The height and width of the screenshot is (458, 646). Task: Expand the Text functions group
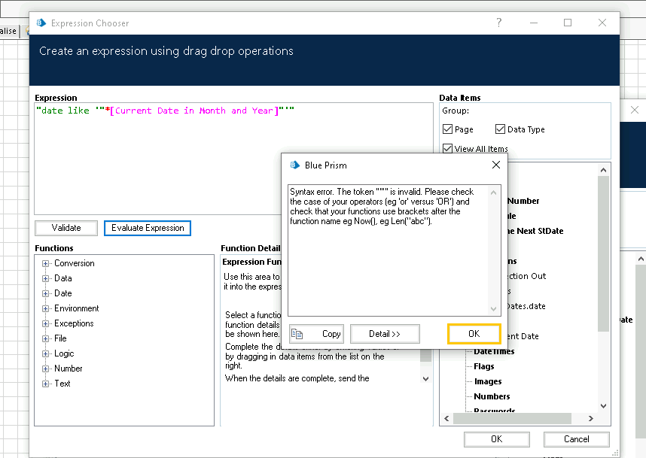46,384
